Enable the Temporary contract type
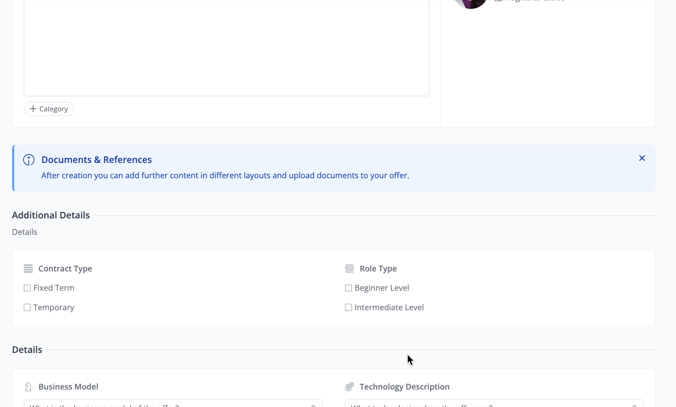The image size is (676, 407). click(27, 307)
